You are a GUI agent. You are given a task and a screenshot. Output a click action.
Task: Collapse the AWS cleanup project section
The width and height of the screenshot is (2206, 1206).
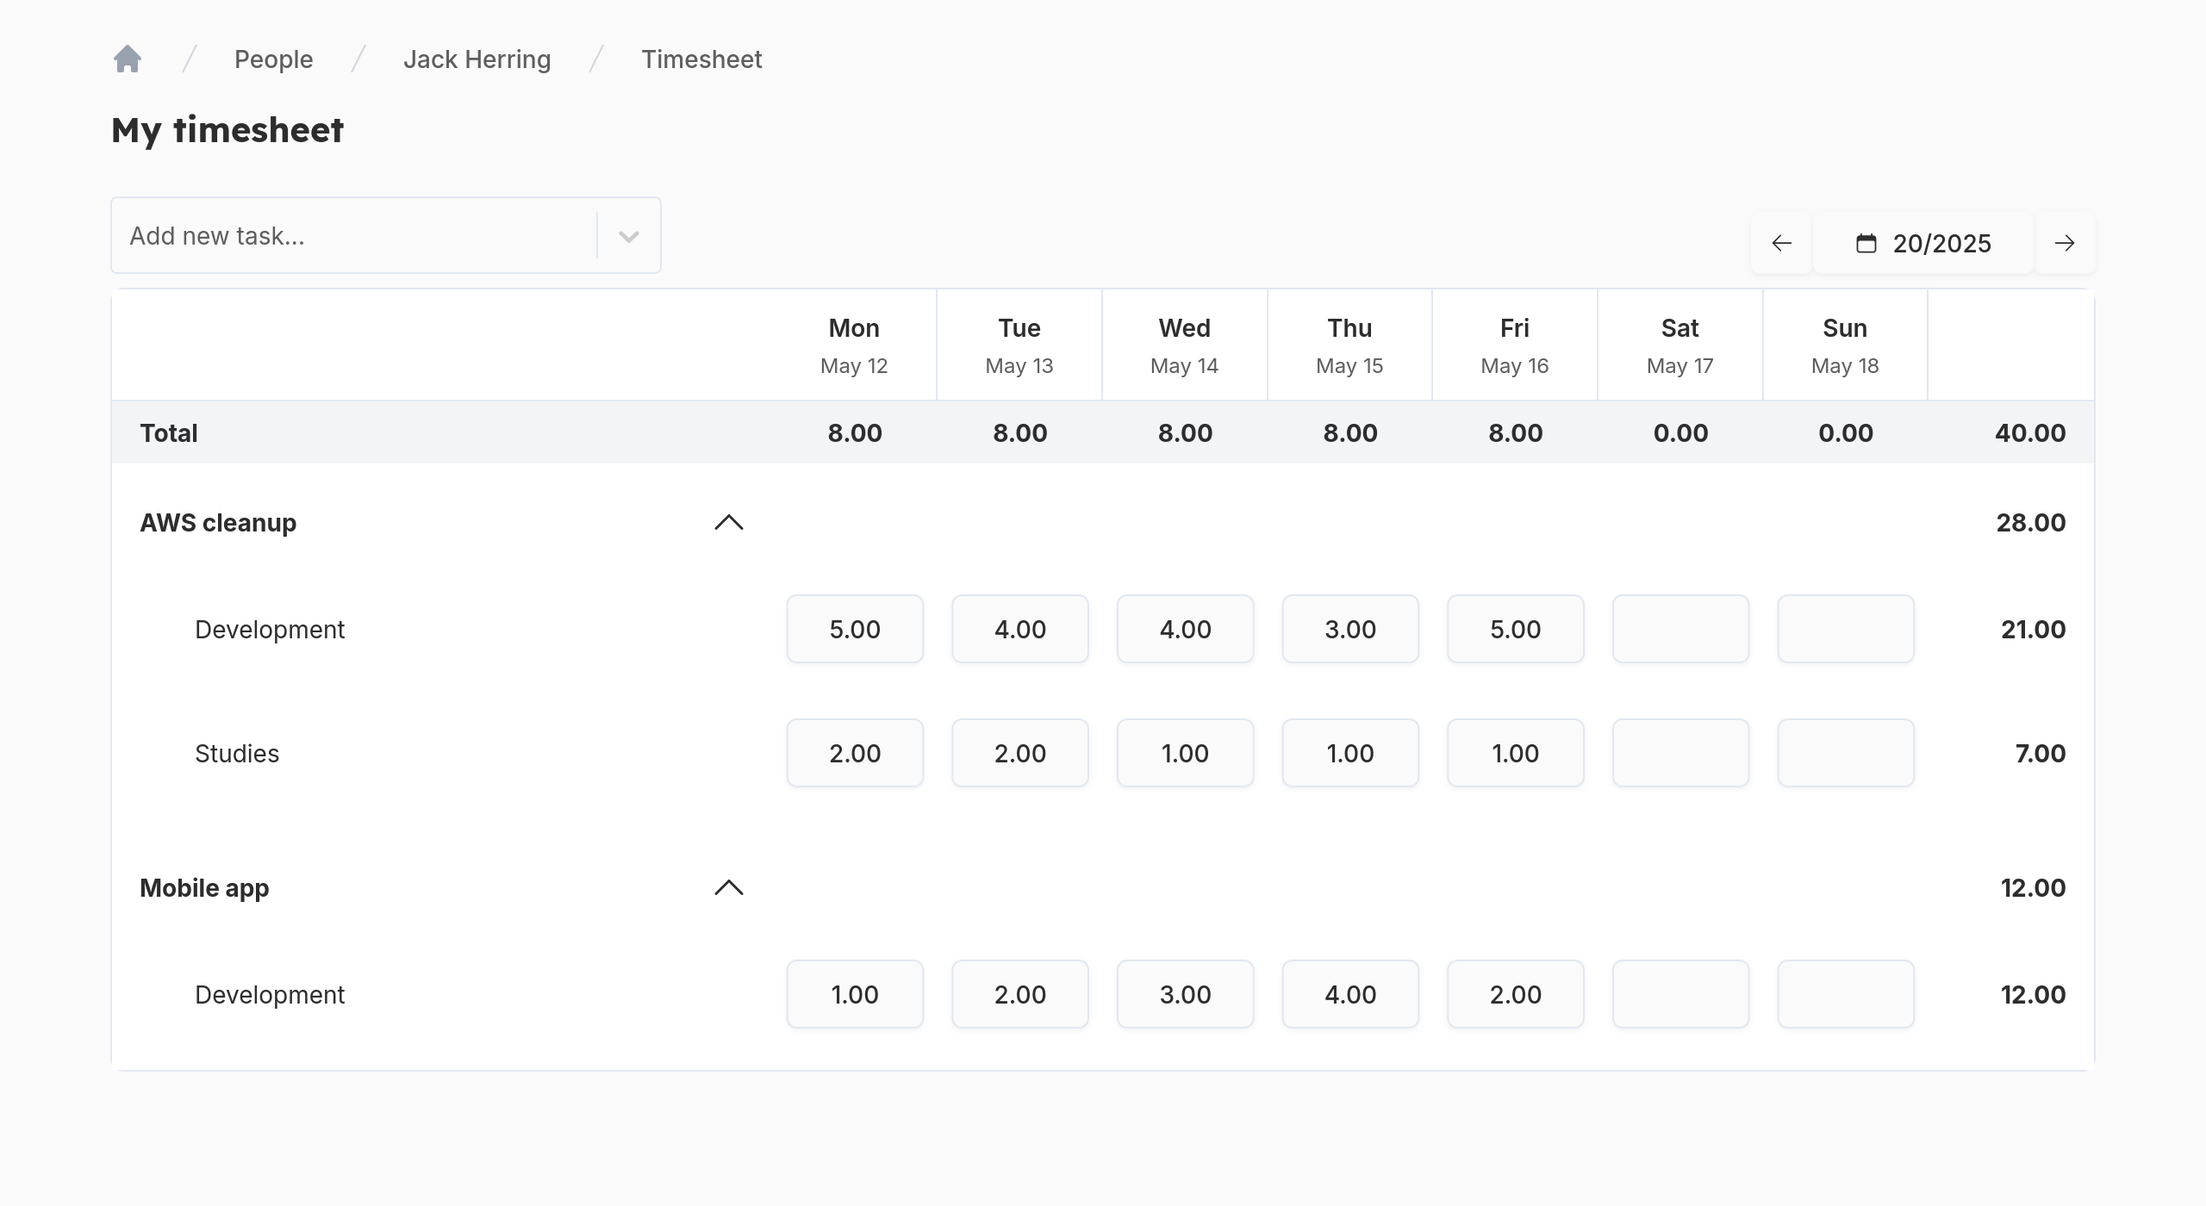(728, 523)
